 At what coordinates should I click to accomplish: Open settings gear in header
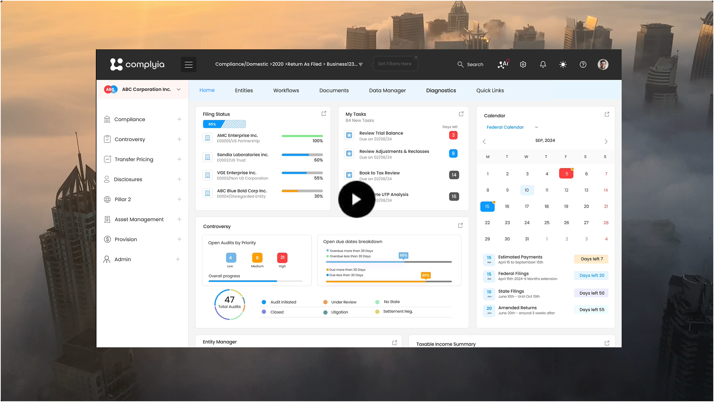click(x=523, y=64)
